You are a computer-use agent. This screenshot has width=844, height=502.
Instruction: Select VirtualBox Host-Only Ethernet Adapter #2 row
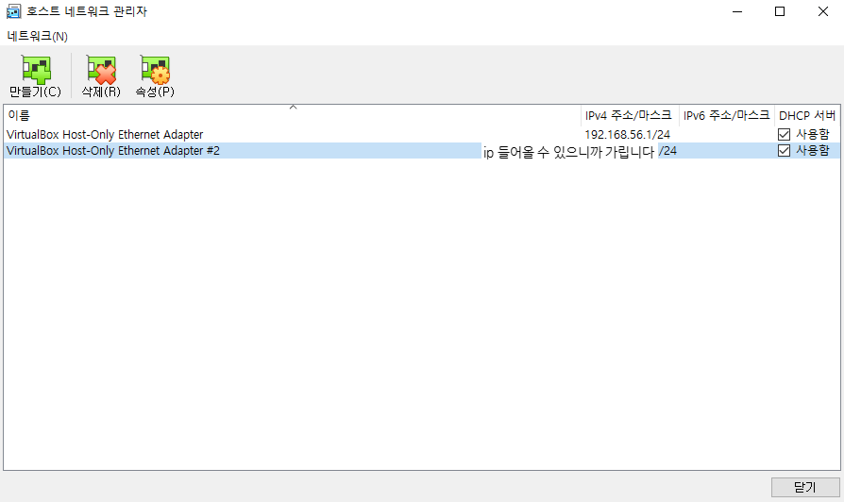click(x=421, y=151)
